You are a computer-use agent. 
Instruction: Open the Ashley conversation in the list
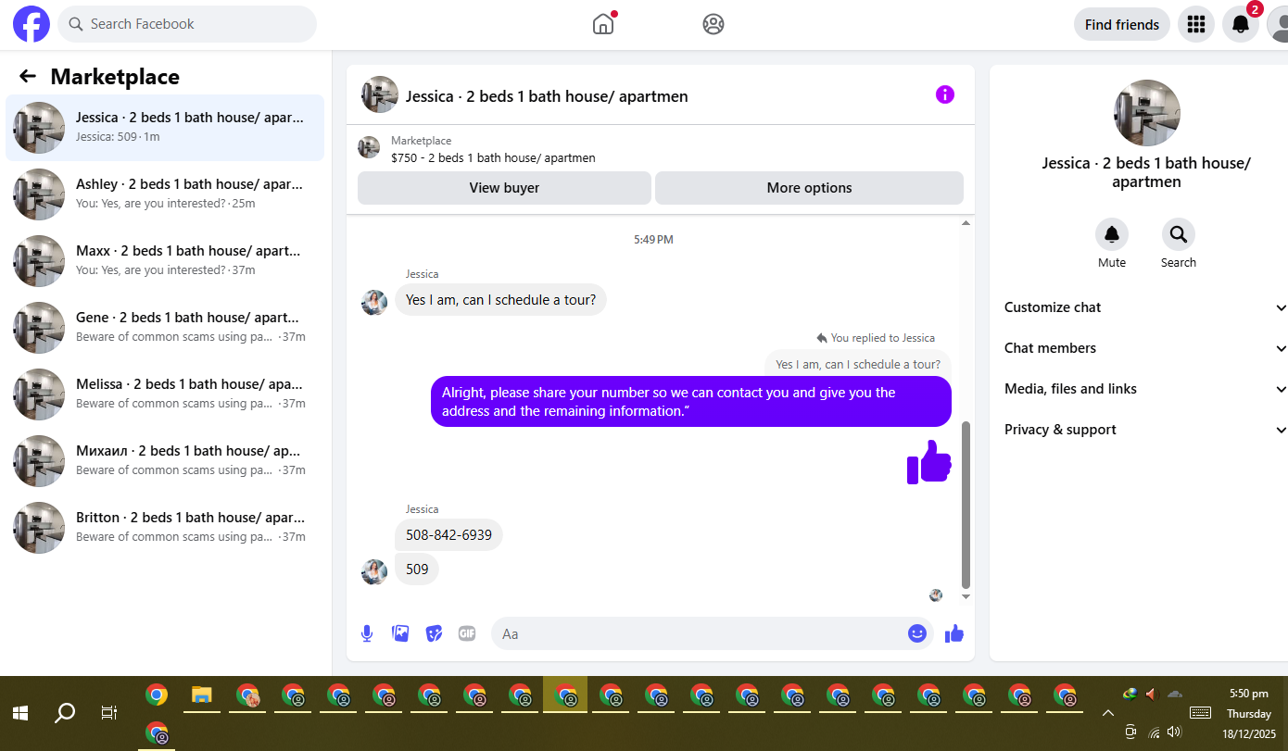click(x=165, y=194)
